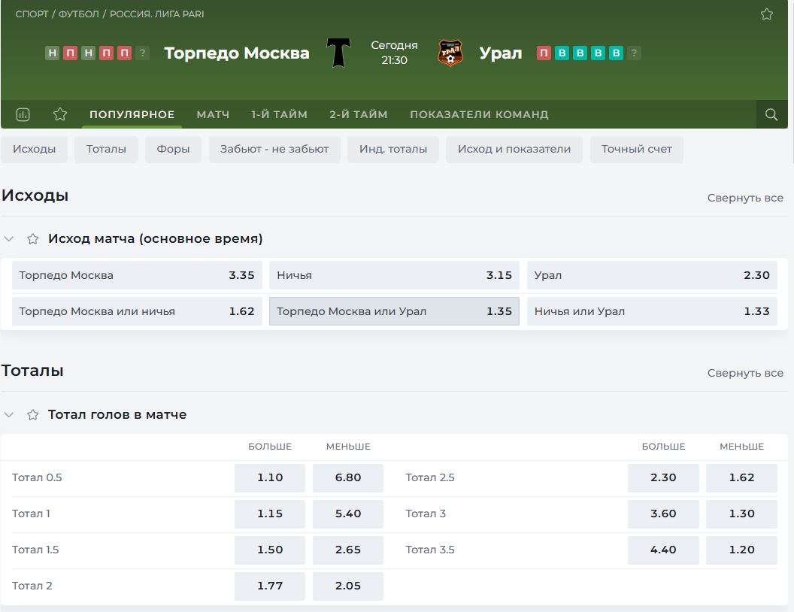Open the 2-й тайм tab
The image size is (794, 612).
[359, 114]
